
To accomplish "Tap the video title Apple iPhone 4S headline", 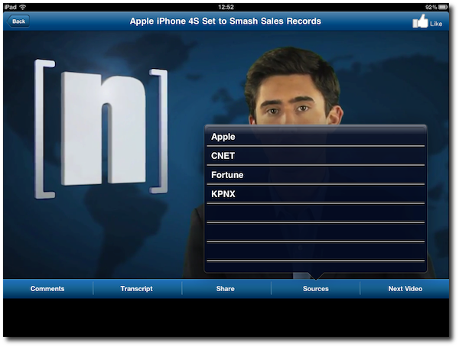I will pos(226,21).
